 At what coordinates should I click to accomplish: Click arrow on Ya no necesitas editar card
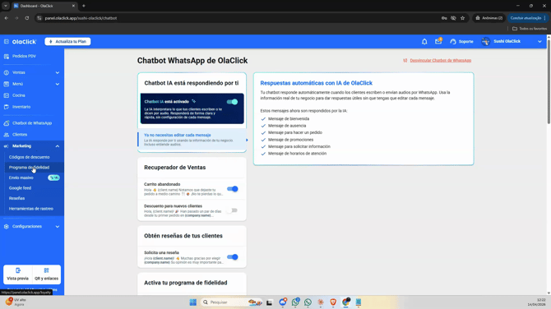click(247, 140)
